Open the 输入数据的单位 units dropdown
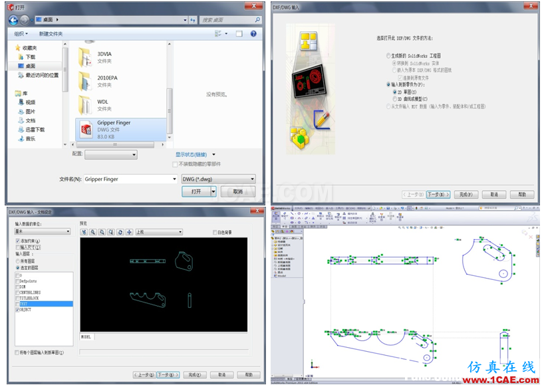Viewport: 542px width, 385px height. tap(43, 231)
